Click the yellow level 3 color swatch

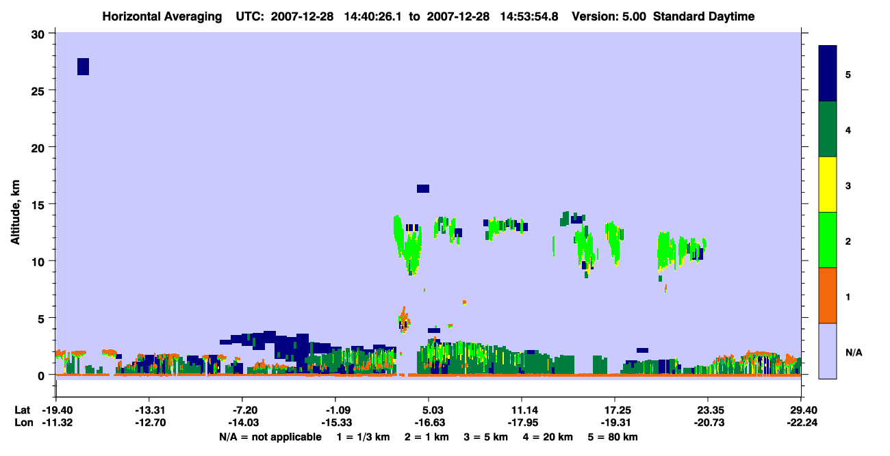coord(828,185)
